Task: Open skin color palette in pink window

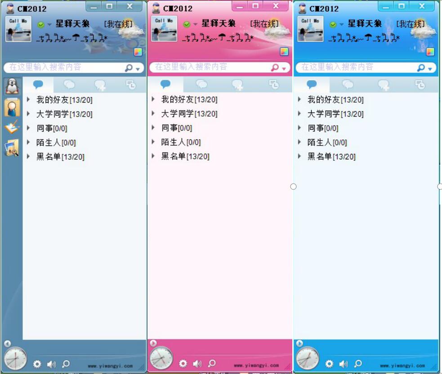Action: (284, 51)
